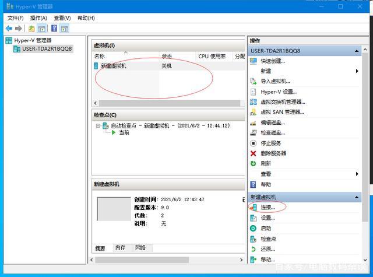Click the 停止服务 icon
The height and width of the screenshot is (277, 373).
tap(254, 143)
